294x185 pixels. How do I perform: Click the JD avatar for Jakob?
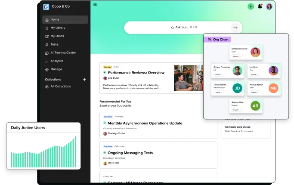point(237,88)
